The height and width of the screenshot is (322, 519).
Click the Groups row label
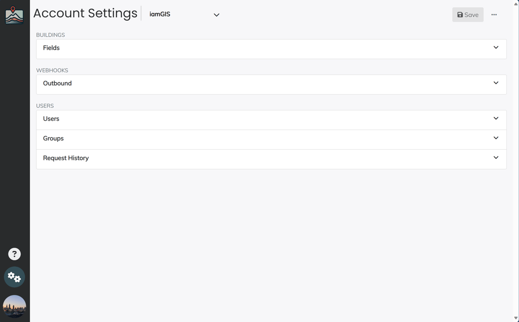pyautogui.click(x=53, y=139)
